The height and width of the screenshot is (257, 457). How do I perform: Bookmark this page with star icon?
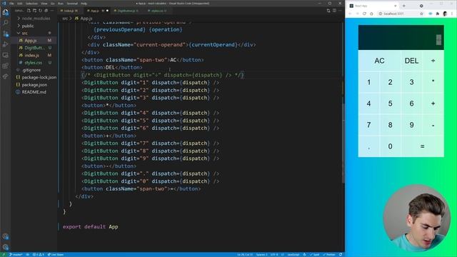[x=421, y=14]
